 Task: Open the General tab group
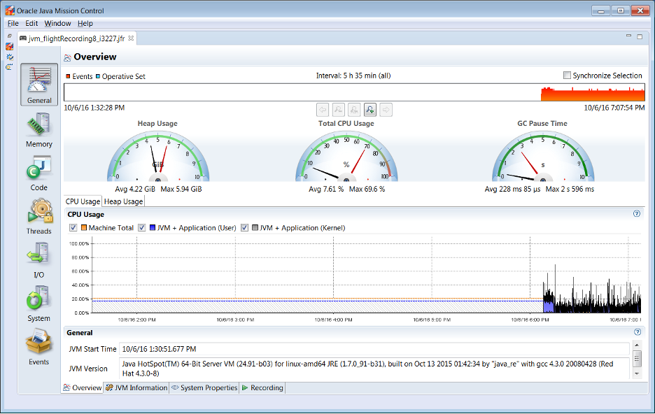[x=39, y=85]
